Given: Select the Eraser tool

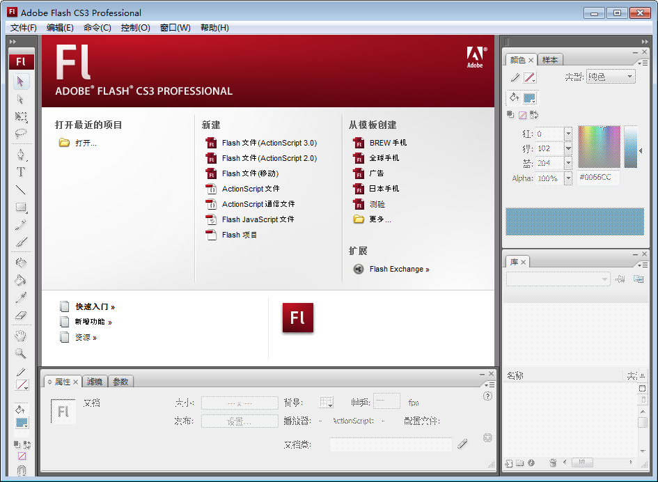Looking at the screenshot, I should 21,316.
